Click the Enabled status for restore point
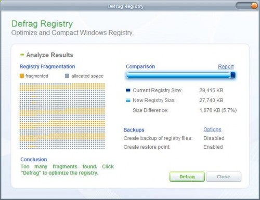 click(213, 147)
